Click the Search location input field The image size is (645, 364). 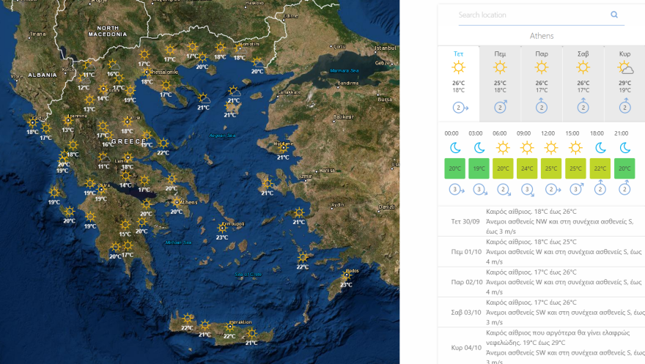[x=531, y=15]
